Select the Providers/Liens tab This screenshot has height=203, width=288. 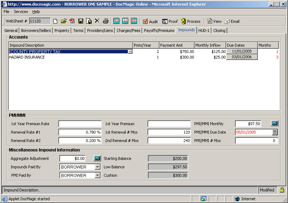tap(100, 31)
